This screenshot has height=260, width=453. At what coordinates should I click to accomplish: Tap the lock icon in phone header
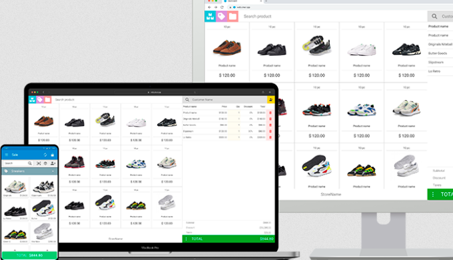(52, 155)
